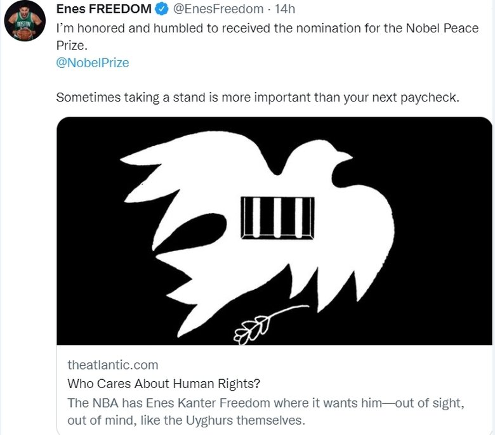Image resolution: width=495 pixels, height=435 pixels.
Task: Click the black background of the card image
Action: (x=432, y=285)
